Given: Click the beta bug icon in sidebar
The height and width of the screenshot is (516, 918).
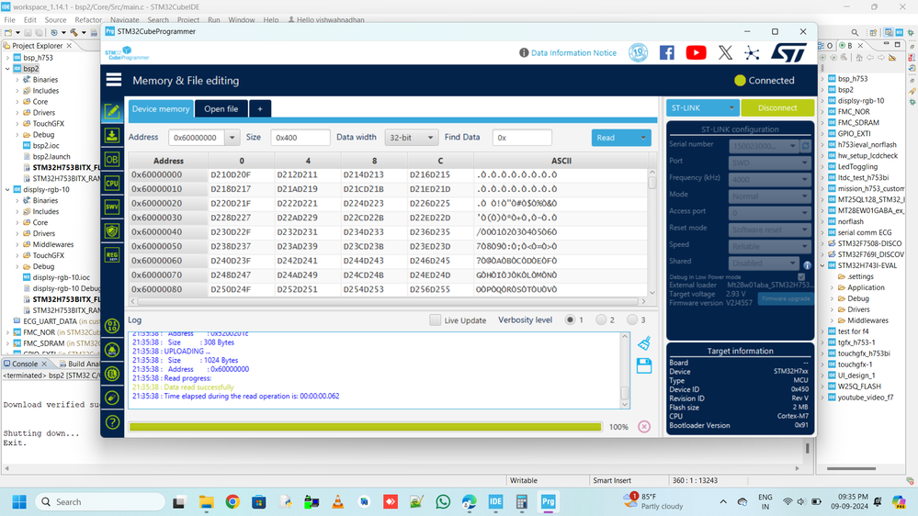Looking at the screenshot, I should [x=112, y=350].
